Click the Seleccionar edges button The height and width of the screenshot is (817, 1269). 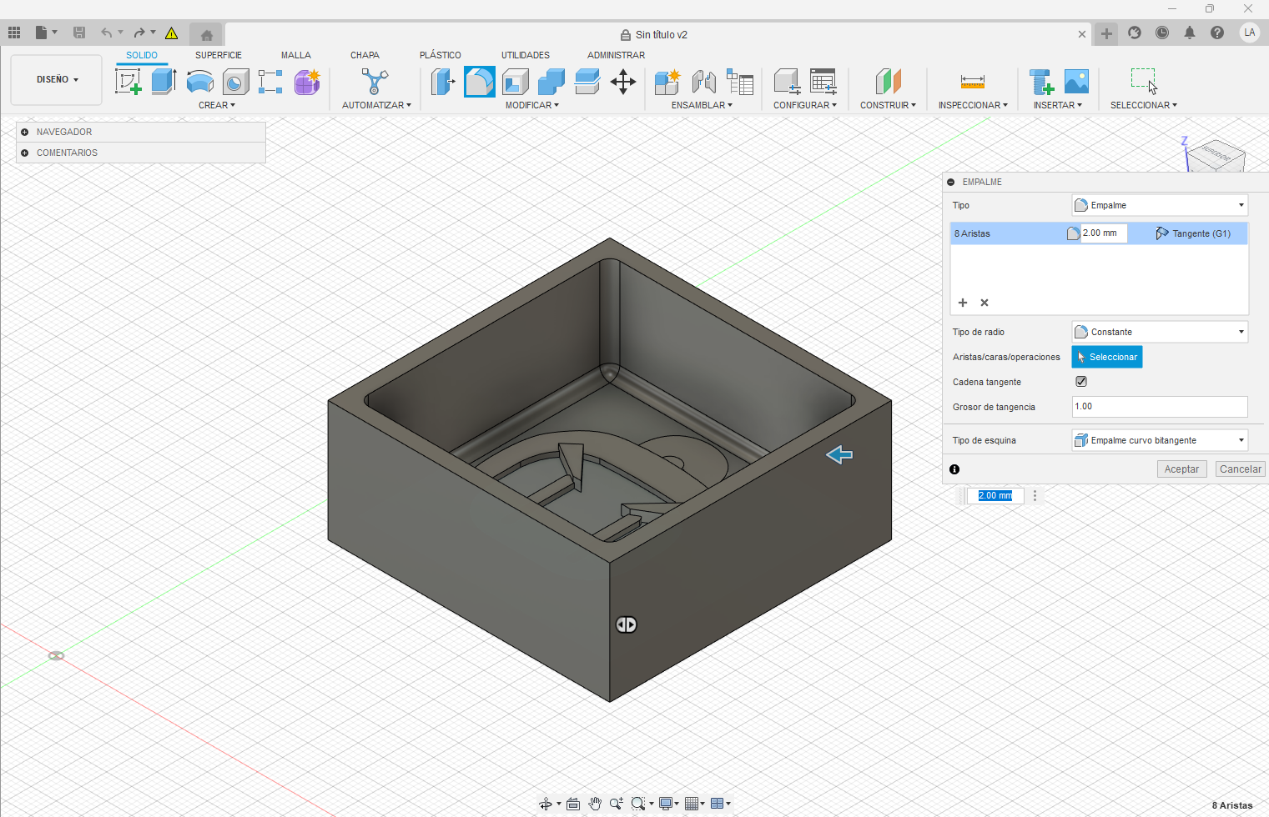[1107, 357]
